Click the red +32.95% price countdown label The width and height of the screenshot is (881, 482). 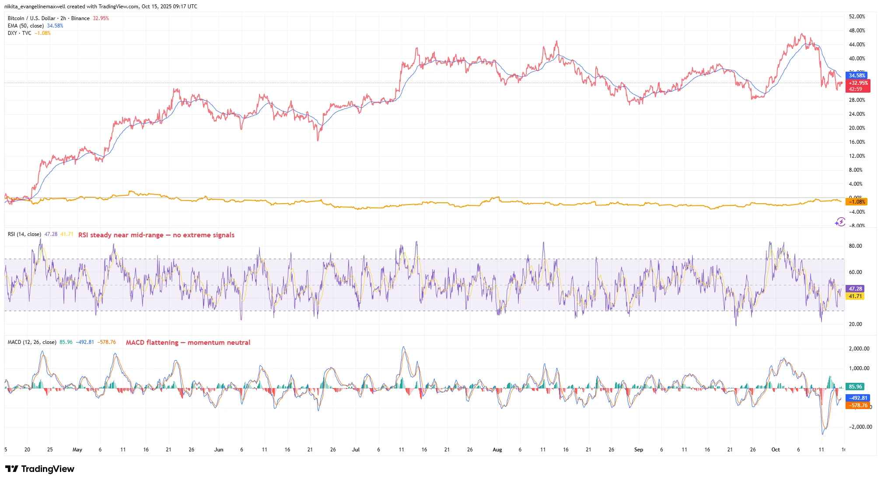pyautogui.click(x=858, y=86)
